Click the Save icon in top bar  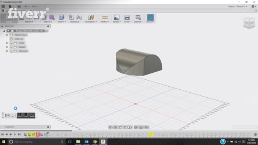(x=19, y=6)
